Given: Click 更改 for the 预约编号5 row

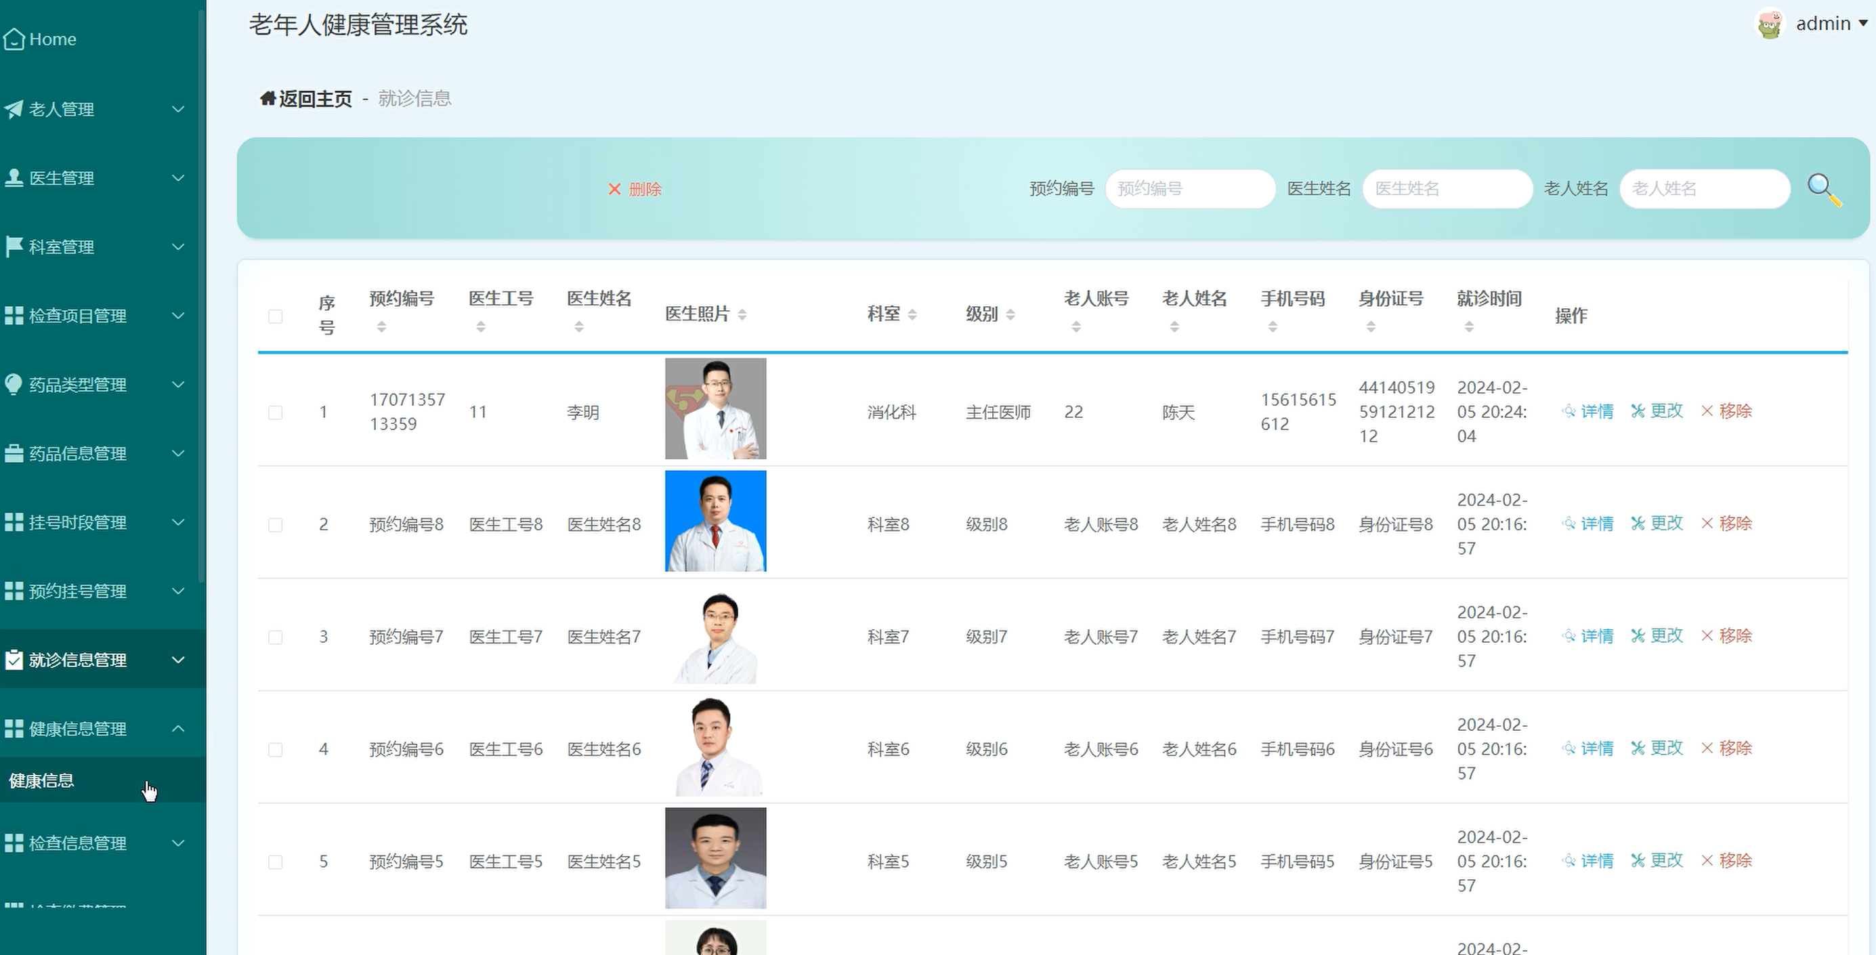Looking at the screenshot, I should tap(1657, 860).
